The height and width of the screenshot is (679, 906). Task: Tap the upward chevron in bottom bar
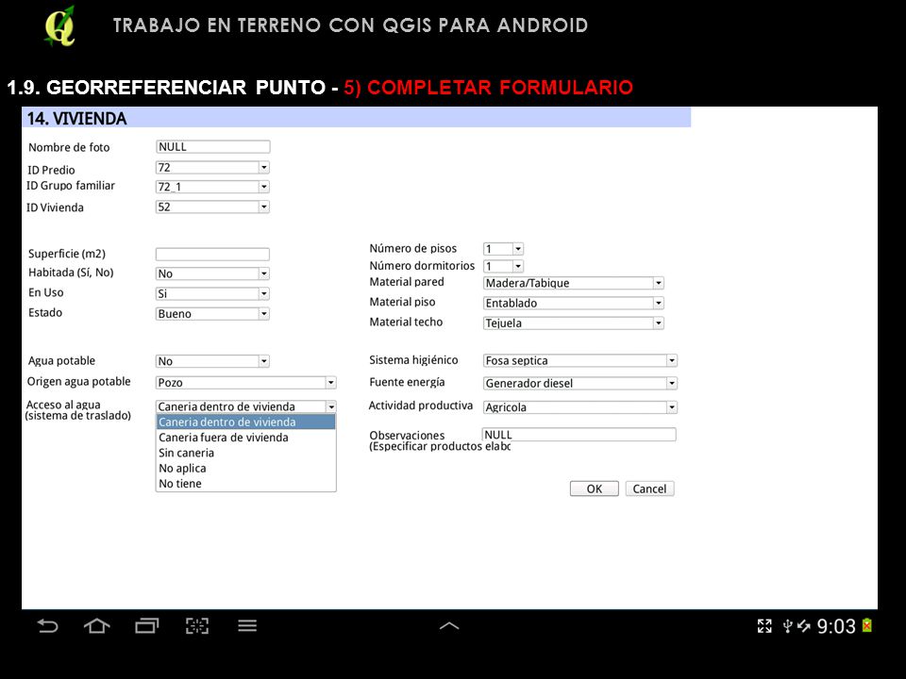point(449,626)
